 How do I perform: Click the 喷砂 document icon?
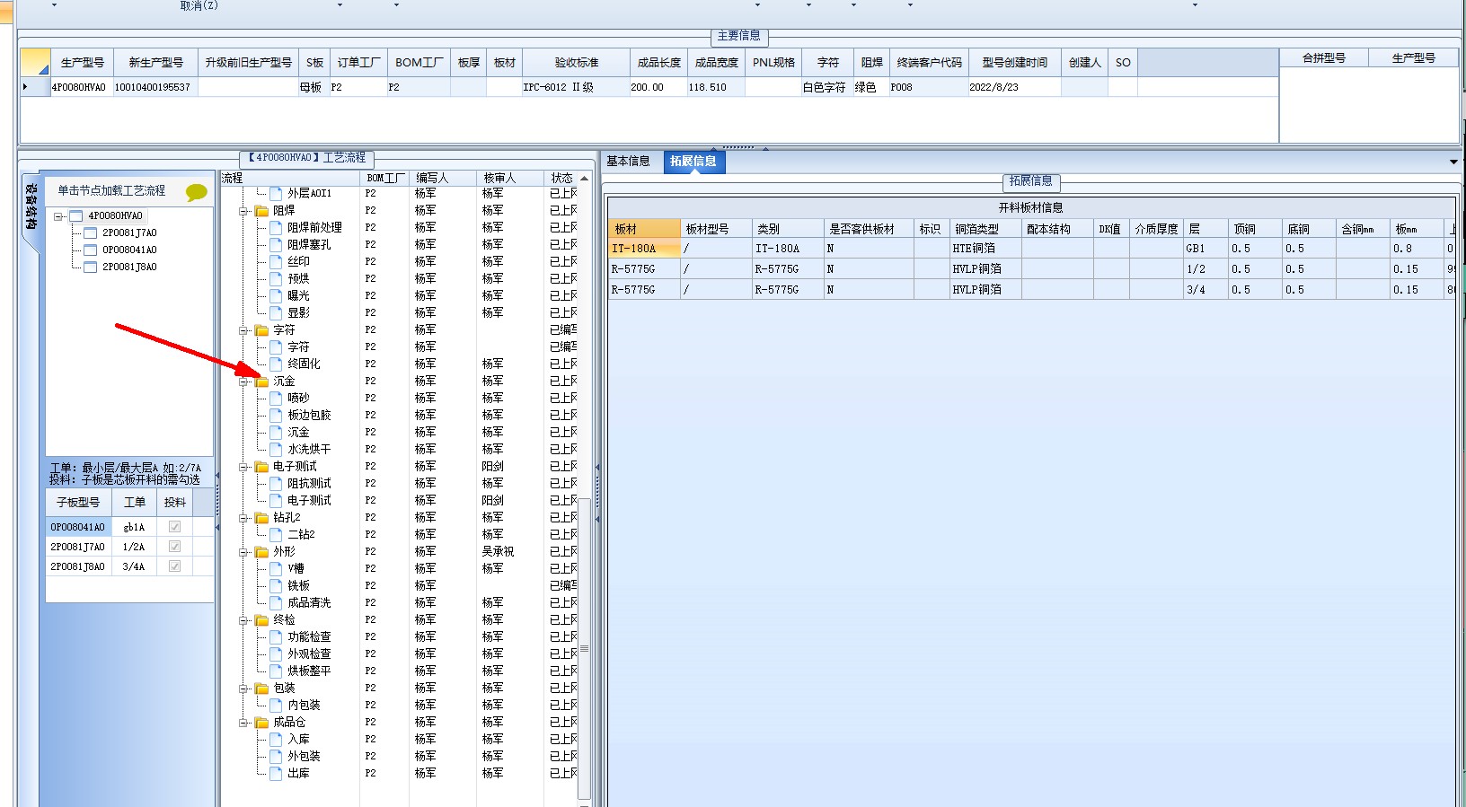[276, 399]
